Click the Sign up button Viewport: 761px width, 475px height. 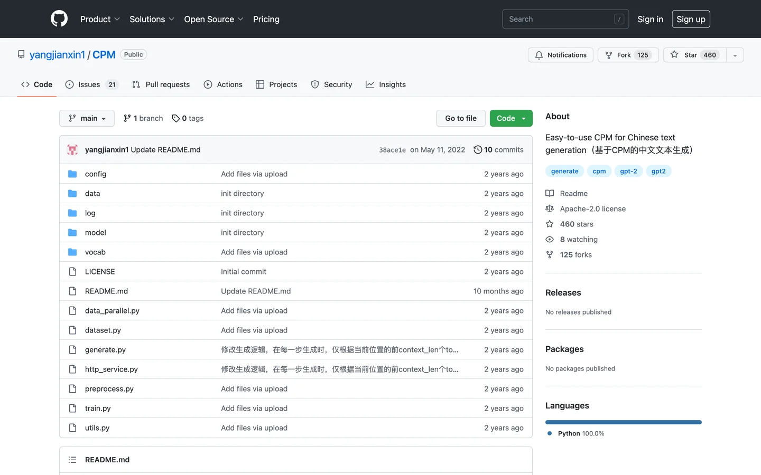coord(691,19)
